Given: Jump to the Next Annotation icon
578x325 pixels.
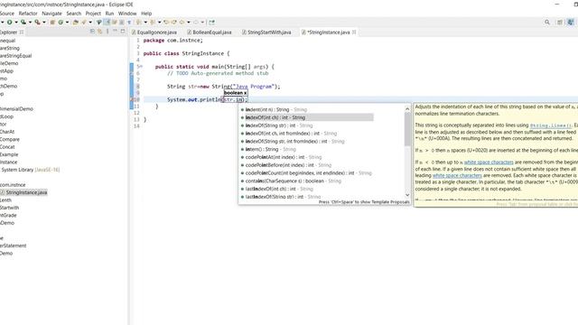Looking at the screenshot, I should tap(138, 22).
